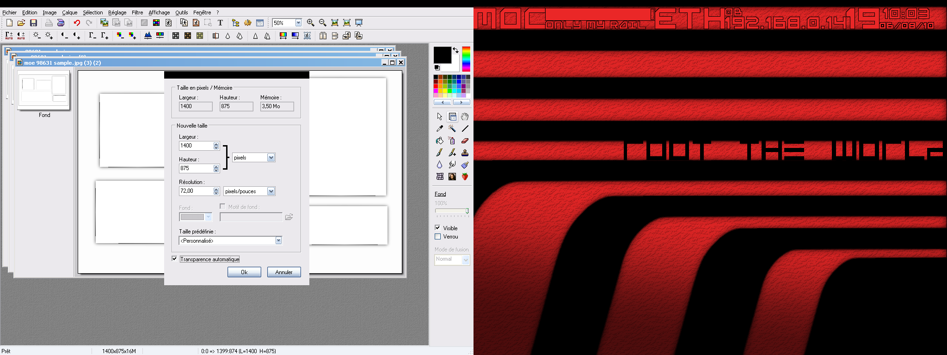Select the blur water drop tool
Screen dimensions: 947x355
point(440,165)
